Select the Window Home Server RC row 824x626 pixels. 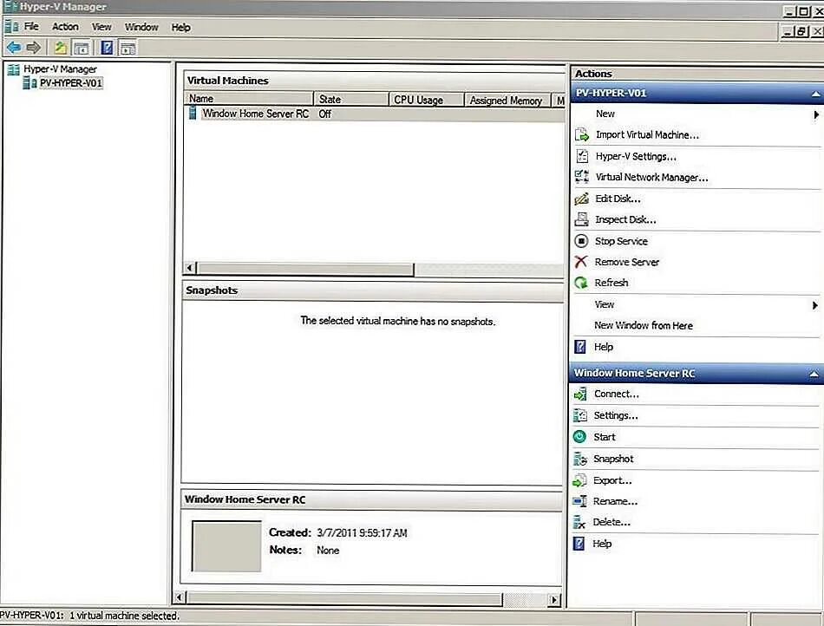tap(375, 114)
